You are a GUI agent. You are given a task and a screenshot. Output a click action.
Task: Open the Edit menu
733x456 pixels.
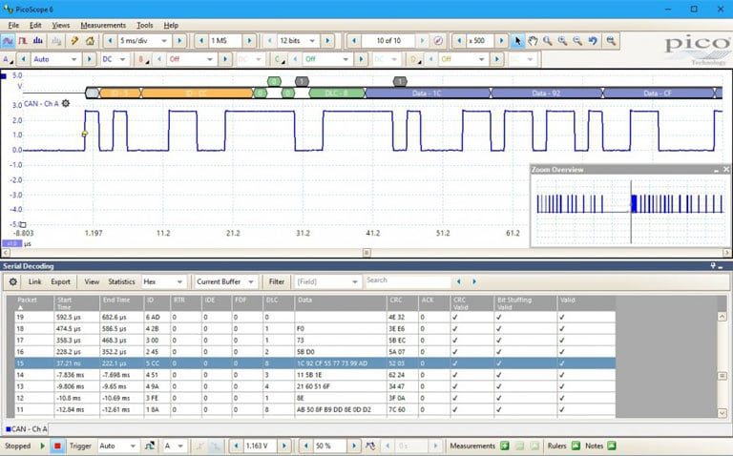coord(35,25)
